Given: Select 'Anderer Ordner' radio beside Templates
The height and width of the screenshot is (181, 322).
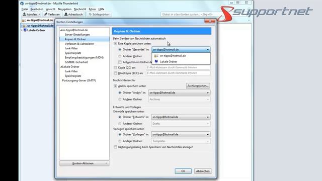Looking at the screenshot, I should point(120,141).
